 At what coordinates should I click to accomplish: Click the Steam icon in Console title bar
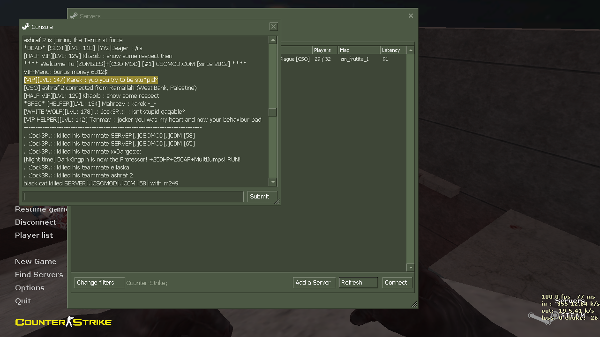coord(26,27)
